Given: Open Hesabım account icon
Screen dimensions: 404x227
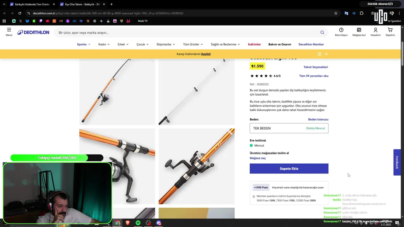Looking at the screenshot, I should (x=376, y=32).
